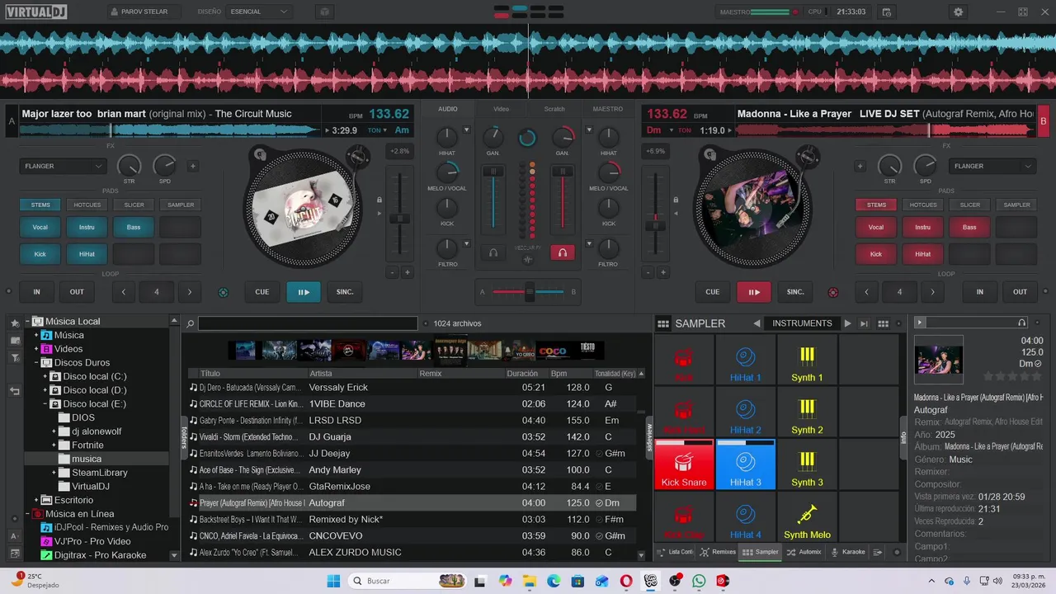Click the SINC. button on deck B
Screen dimensions: 1056x594
pos(795,292)
